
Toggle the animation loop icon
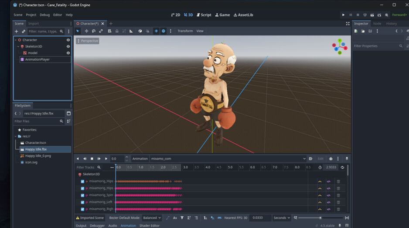point(342,167)
